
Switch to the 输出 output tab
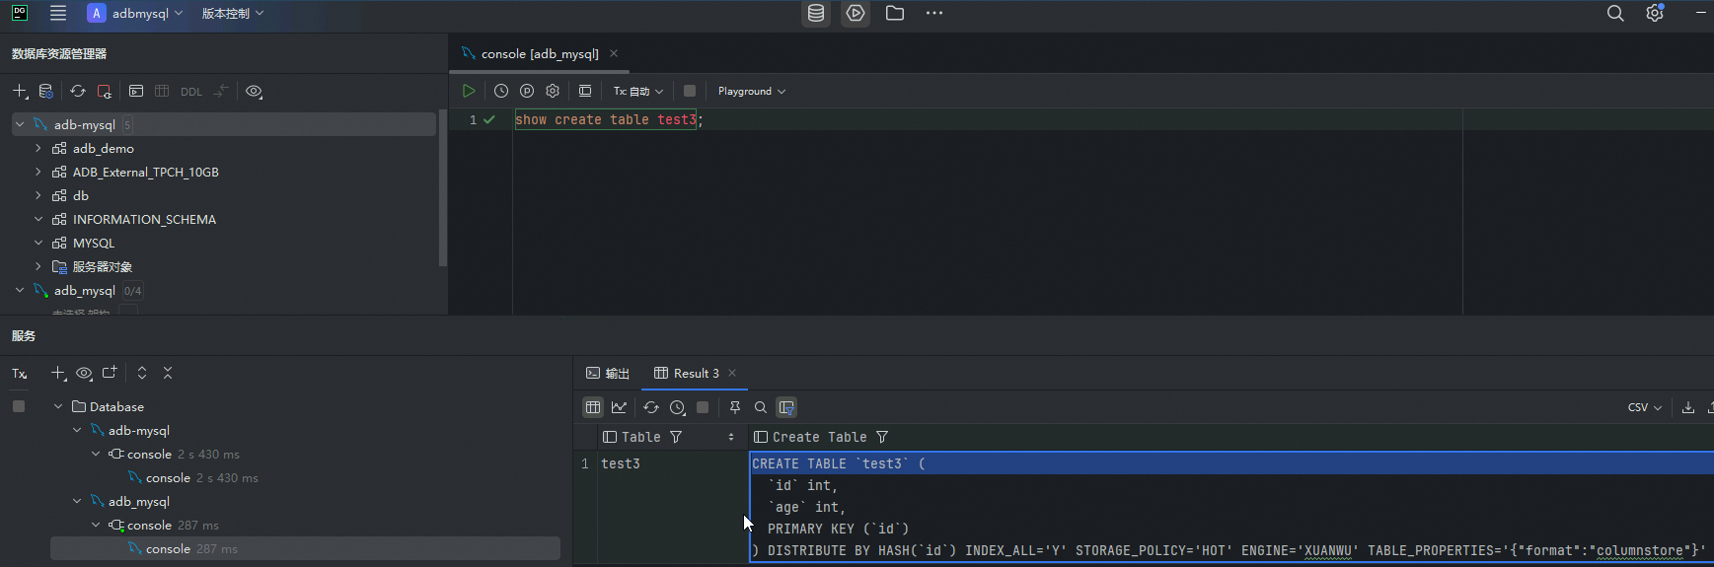(608, 373)
